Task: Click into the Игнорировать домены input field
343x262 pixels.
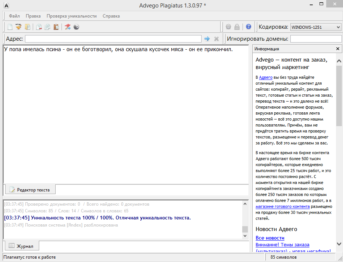Action: [x=316, y=39]
